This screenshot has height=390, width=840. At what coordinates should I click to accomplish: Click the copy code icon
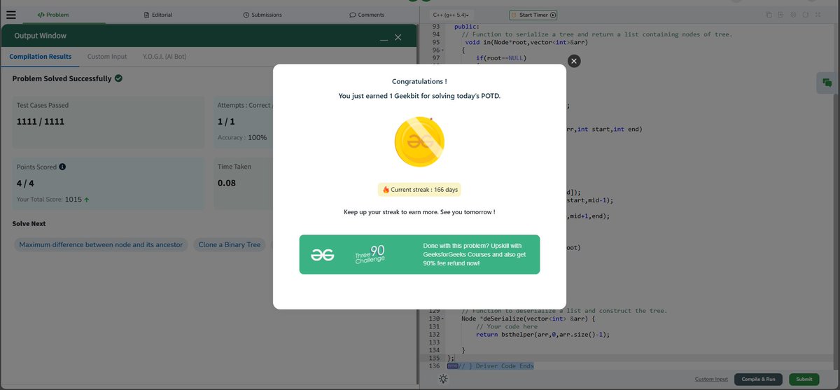769,15
